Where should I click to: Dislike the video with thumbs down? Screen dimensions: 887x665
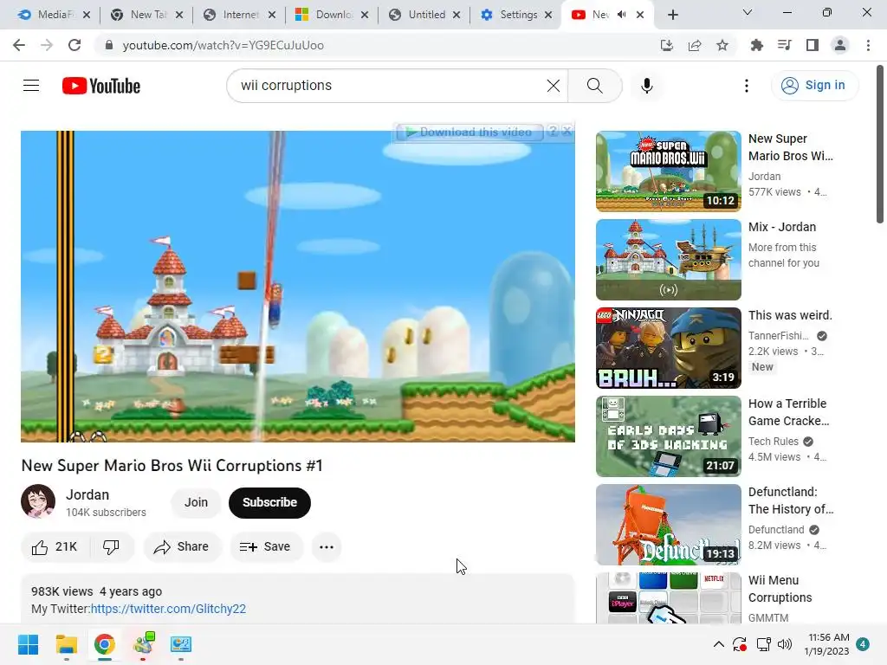[x=111, y=547]
